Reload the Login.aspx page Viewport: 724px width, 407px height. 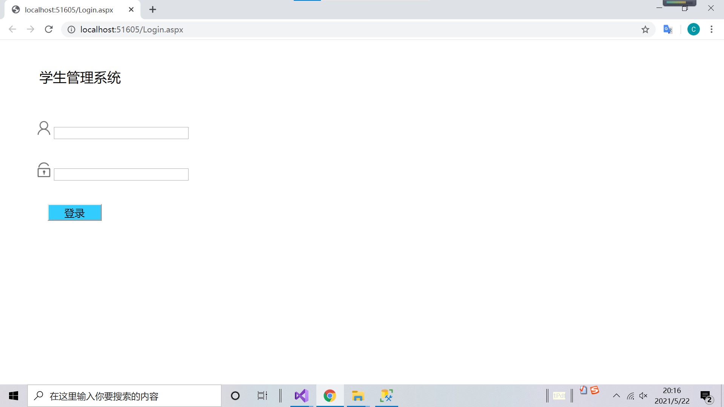pyautogui.click(x=49, y=29)
